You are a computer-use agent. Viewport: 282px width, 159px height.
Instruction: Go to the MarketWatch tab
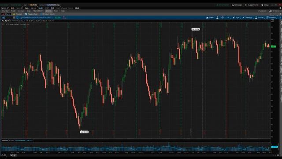(x=38, y=11)
